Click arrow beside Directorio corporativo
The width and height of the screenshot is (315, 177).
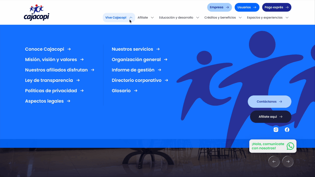click(167, 81)
